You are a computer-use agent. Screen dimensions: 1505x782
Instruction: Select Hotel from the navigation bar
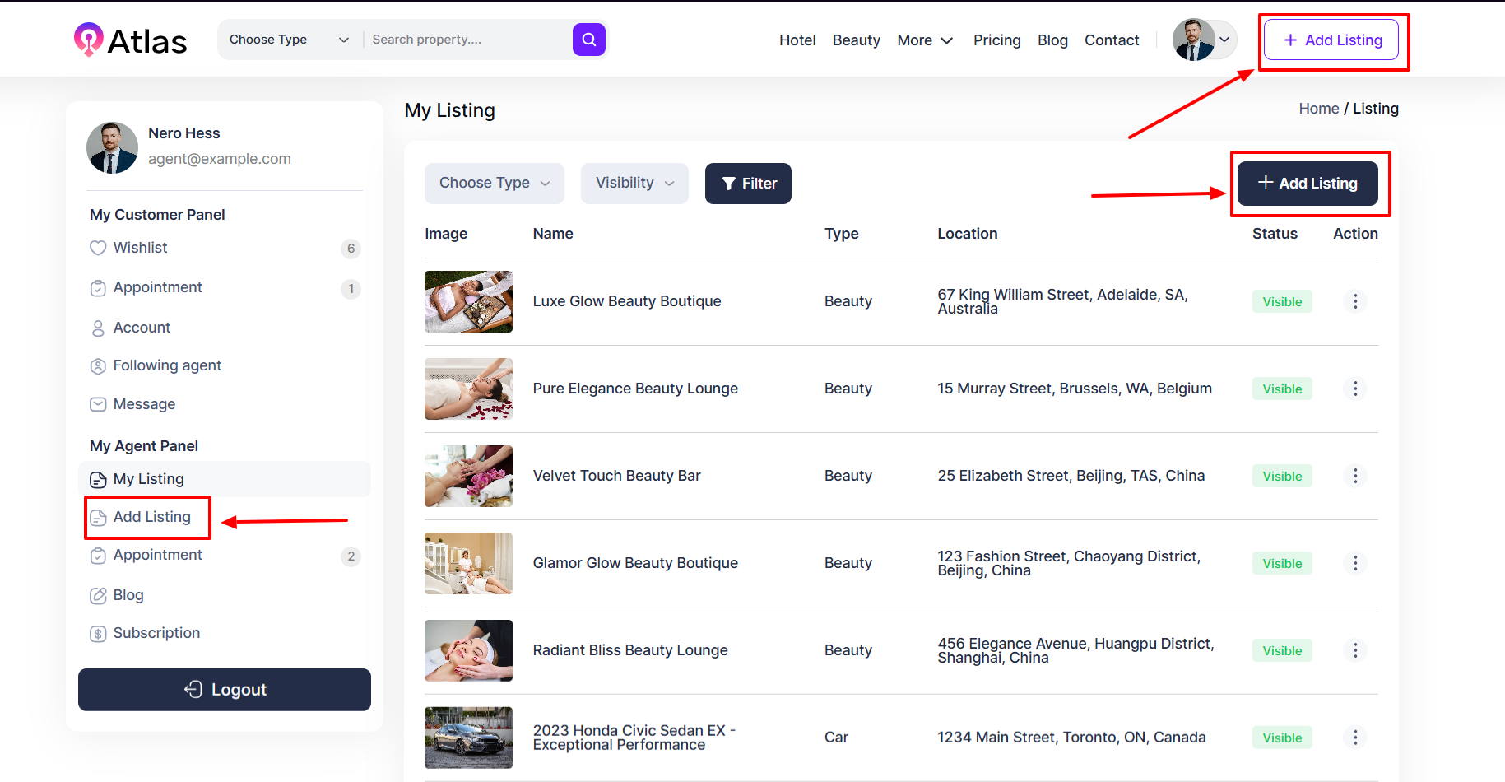pos(797,40)
